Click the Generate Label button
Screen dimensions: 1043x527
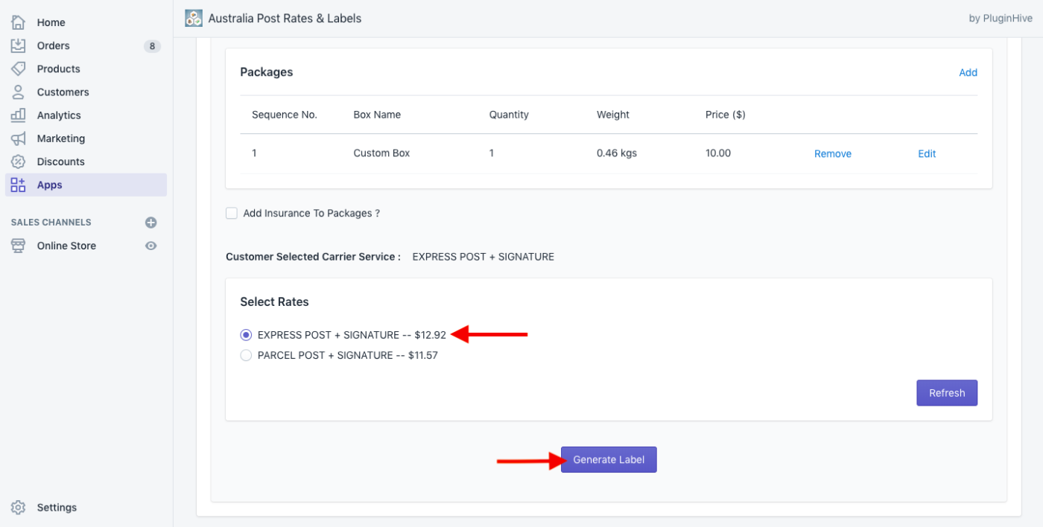coord(609,460)
